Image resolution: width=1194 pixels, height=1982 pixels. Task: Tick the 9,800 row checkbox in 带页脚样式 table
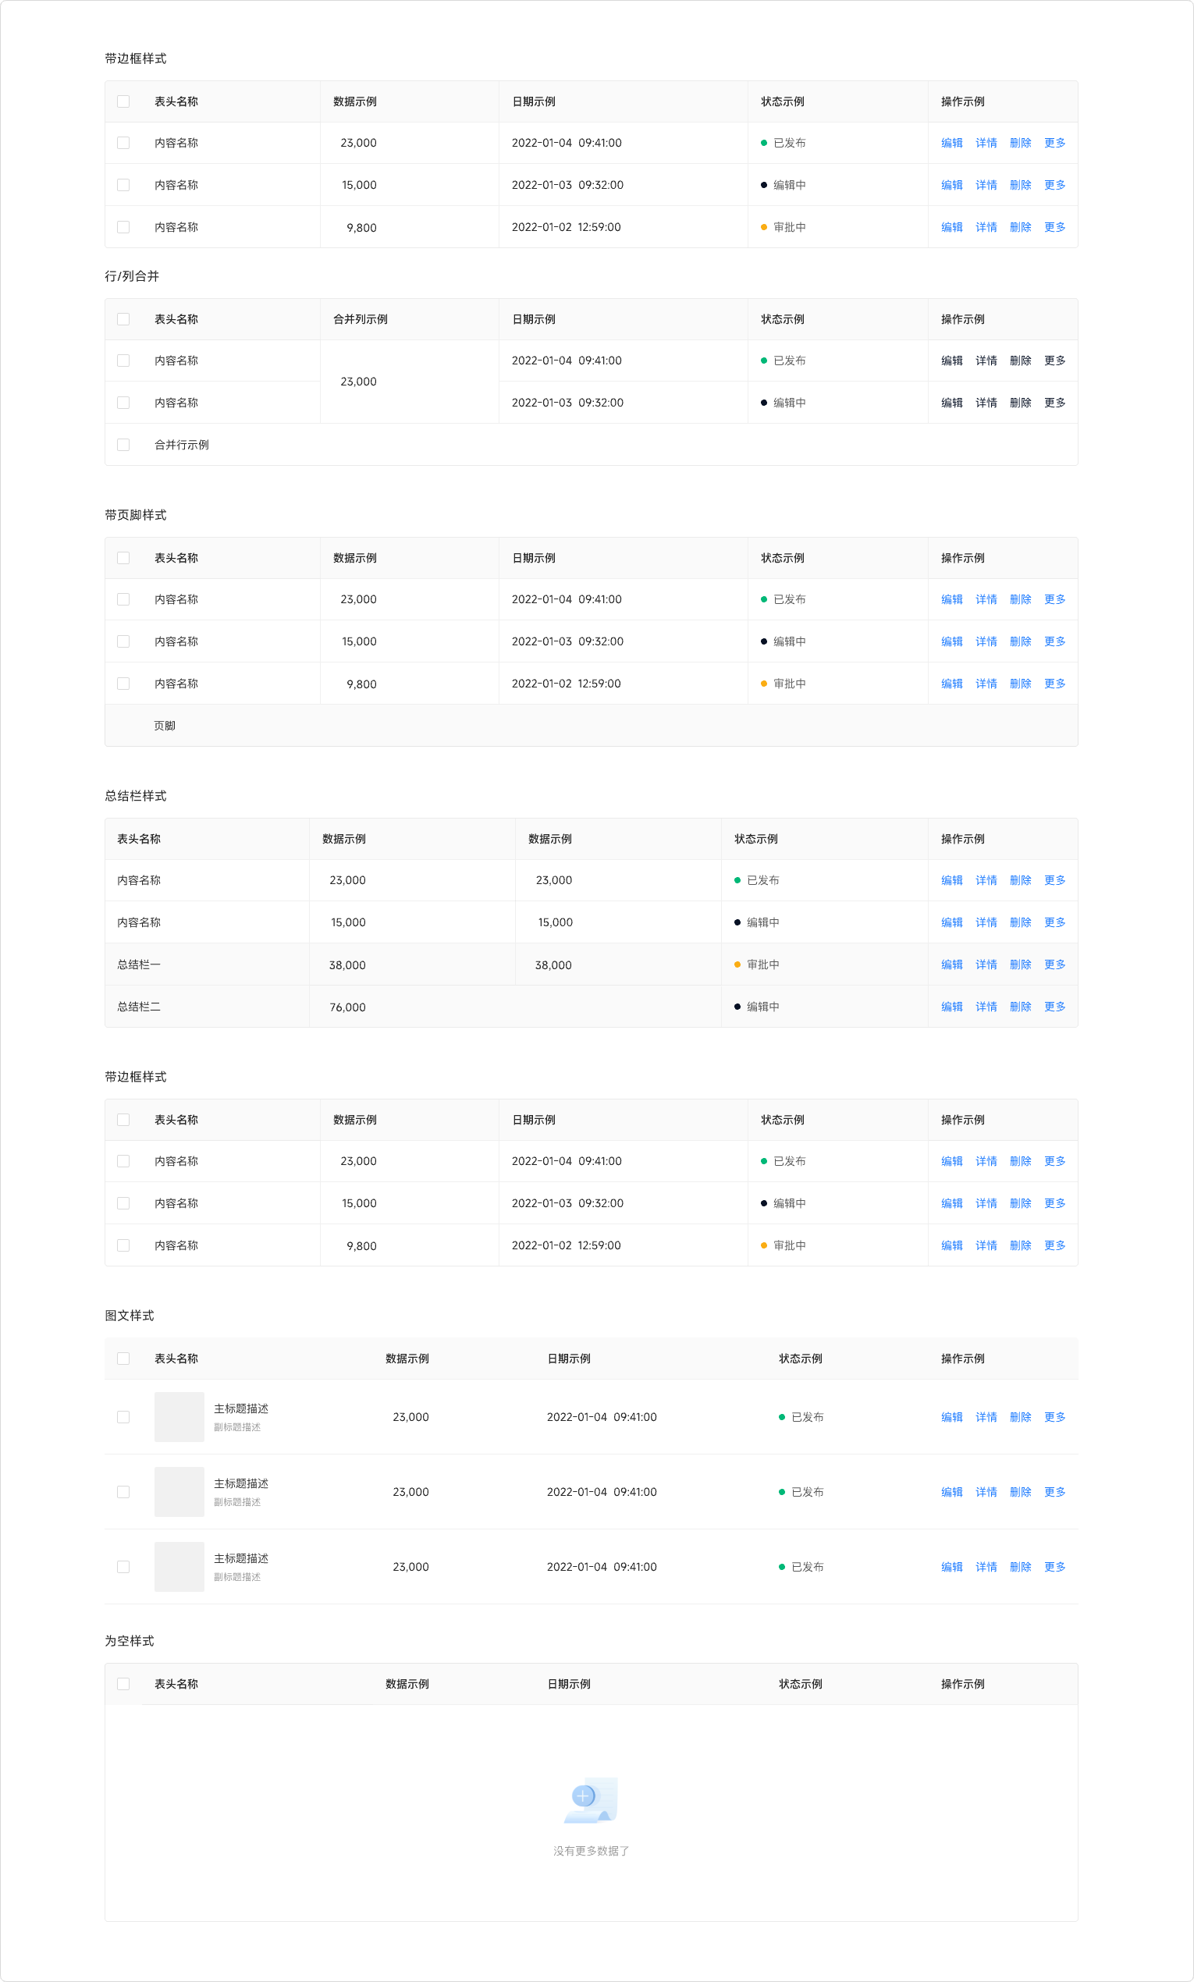tap(123, 684)
